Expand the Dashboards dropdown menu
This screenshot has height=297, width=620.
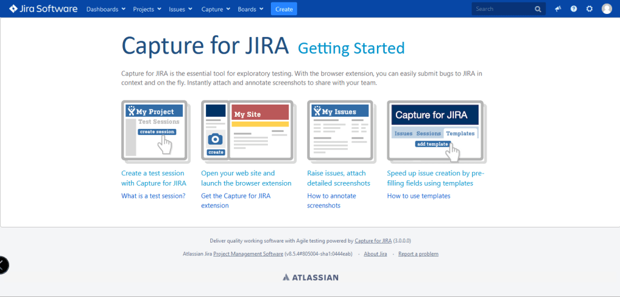click(x=105, y=9)
